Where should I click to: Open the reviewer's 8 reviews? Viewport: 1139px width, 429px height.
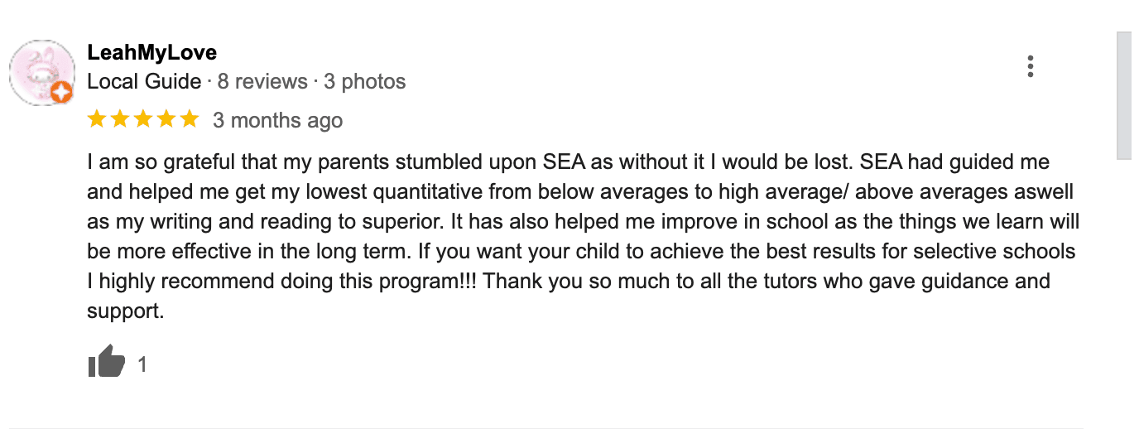click(x=262, y=81)
